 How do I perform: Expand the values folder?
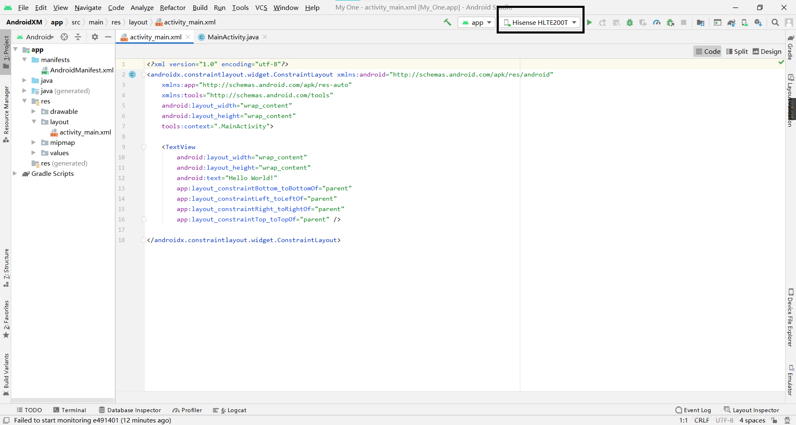34,153
